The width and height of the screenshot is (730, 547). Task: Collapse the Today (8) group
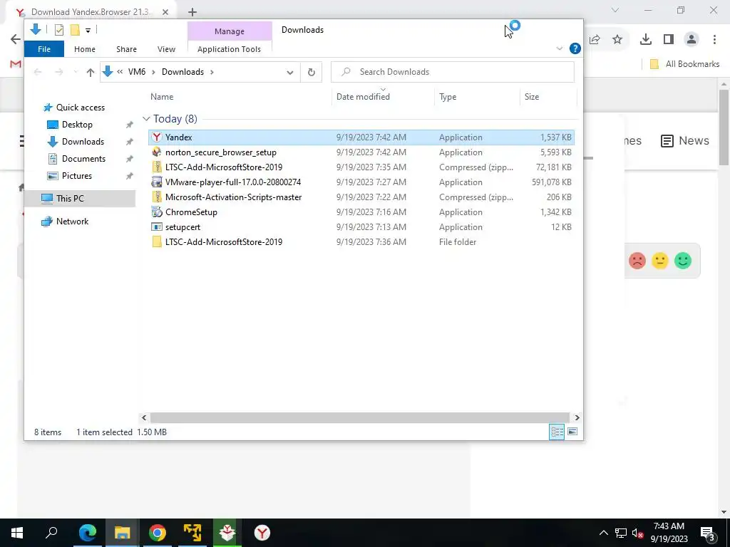(x=146, y=119)
